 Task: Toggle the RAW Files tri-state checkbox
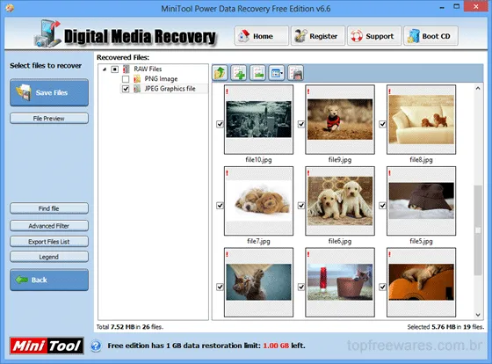(115, 69)
